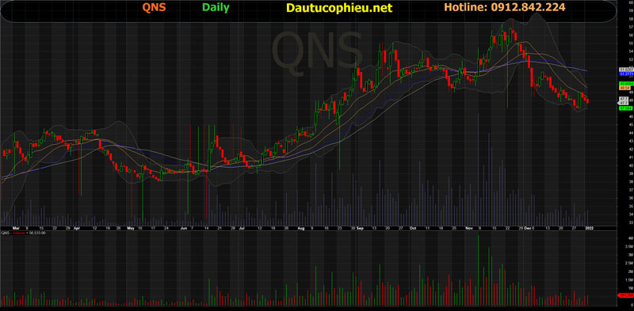Image resolution: width=634 pixels, height=311 pixels.
Task: Click the Jun label on date axis
Action: (183, 228)
